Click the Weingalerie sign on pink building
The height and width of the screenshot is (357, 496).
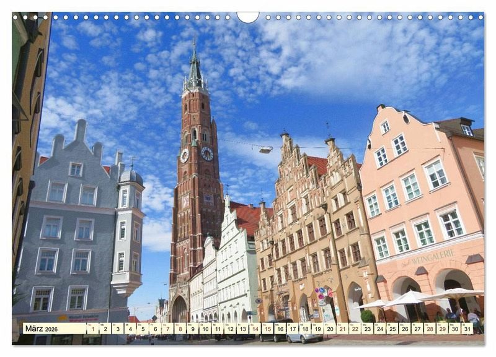427,258
